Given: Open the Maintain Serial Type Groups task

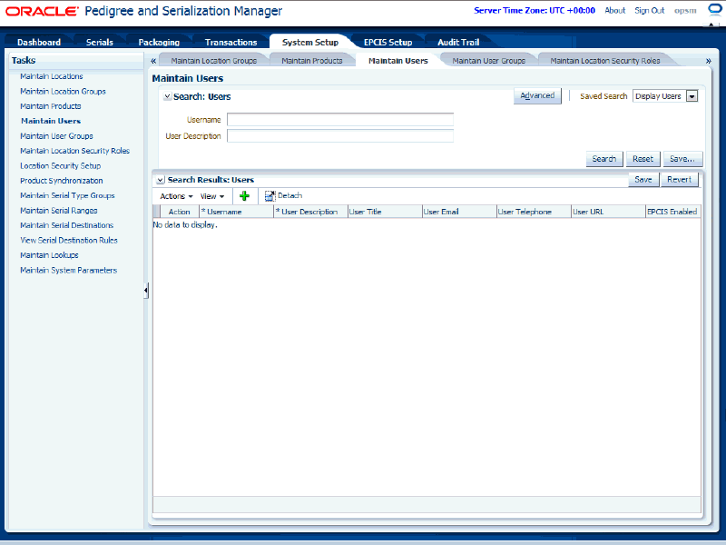Looking at the screenshot, I should coord(67,195).
